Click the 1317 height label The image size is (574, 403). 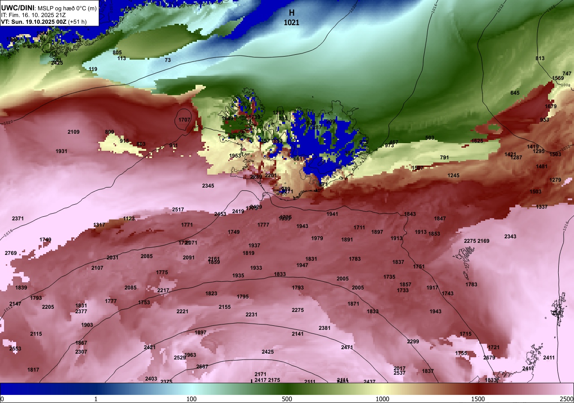click(99, 225)
